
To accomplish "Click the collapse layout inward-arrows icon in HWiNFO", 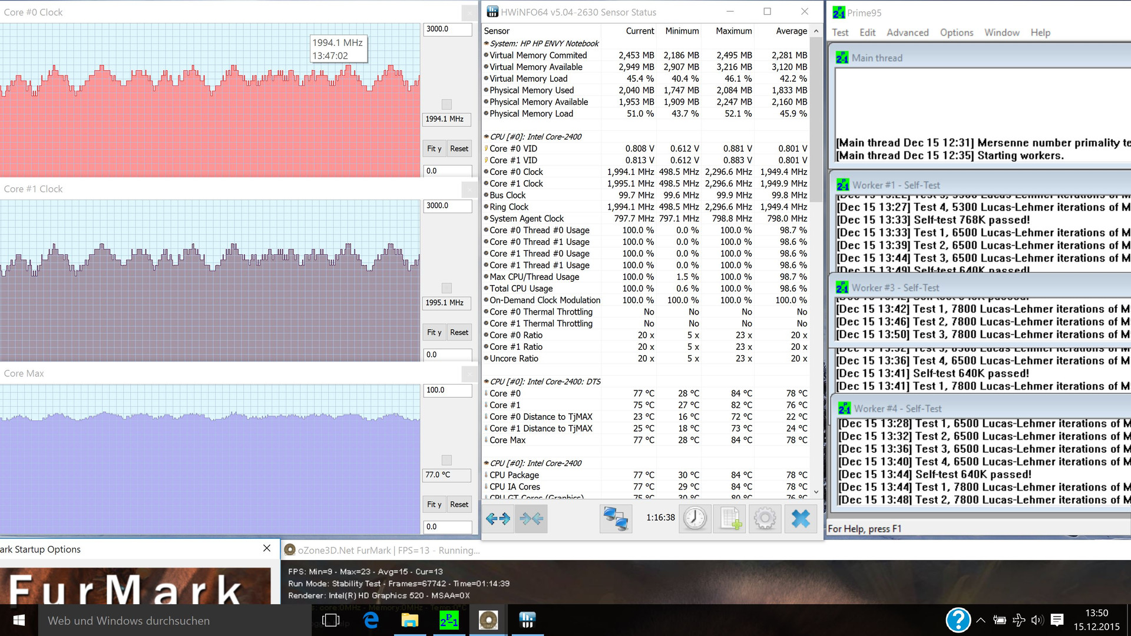I will pyautogui.click(x=531, y=519).
